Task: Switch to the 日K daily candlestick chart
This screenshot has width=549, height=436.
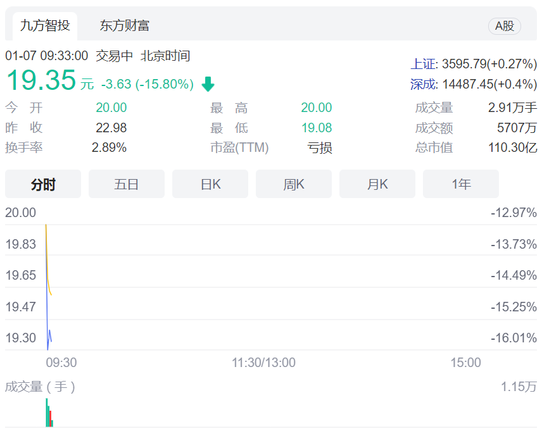Action: coord(210,184)
